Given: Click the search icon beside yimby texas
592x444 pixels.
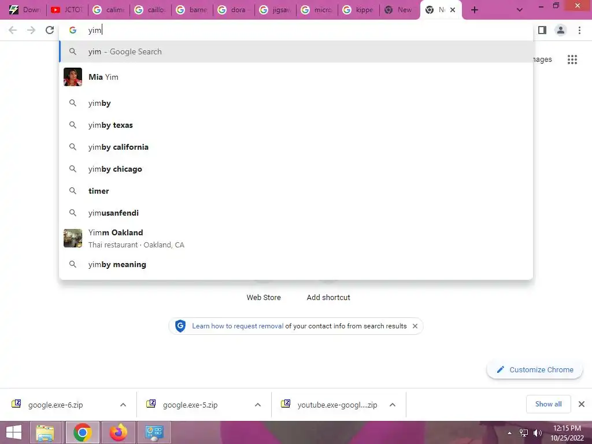Looking at the screenshot, I should coord(73,125).
